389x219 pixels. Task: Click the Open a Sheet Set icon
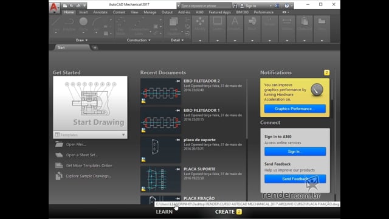click(x=59, y=155)
